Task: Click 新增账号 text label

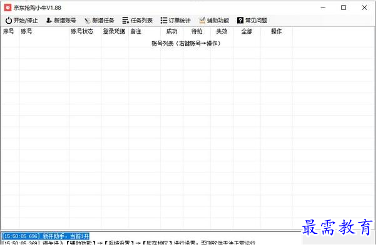Action: [x=65, y=21]
